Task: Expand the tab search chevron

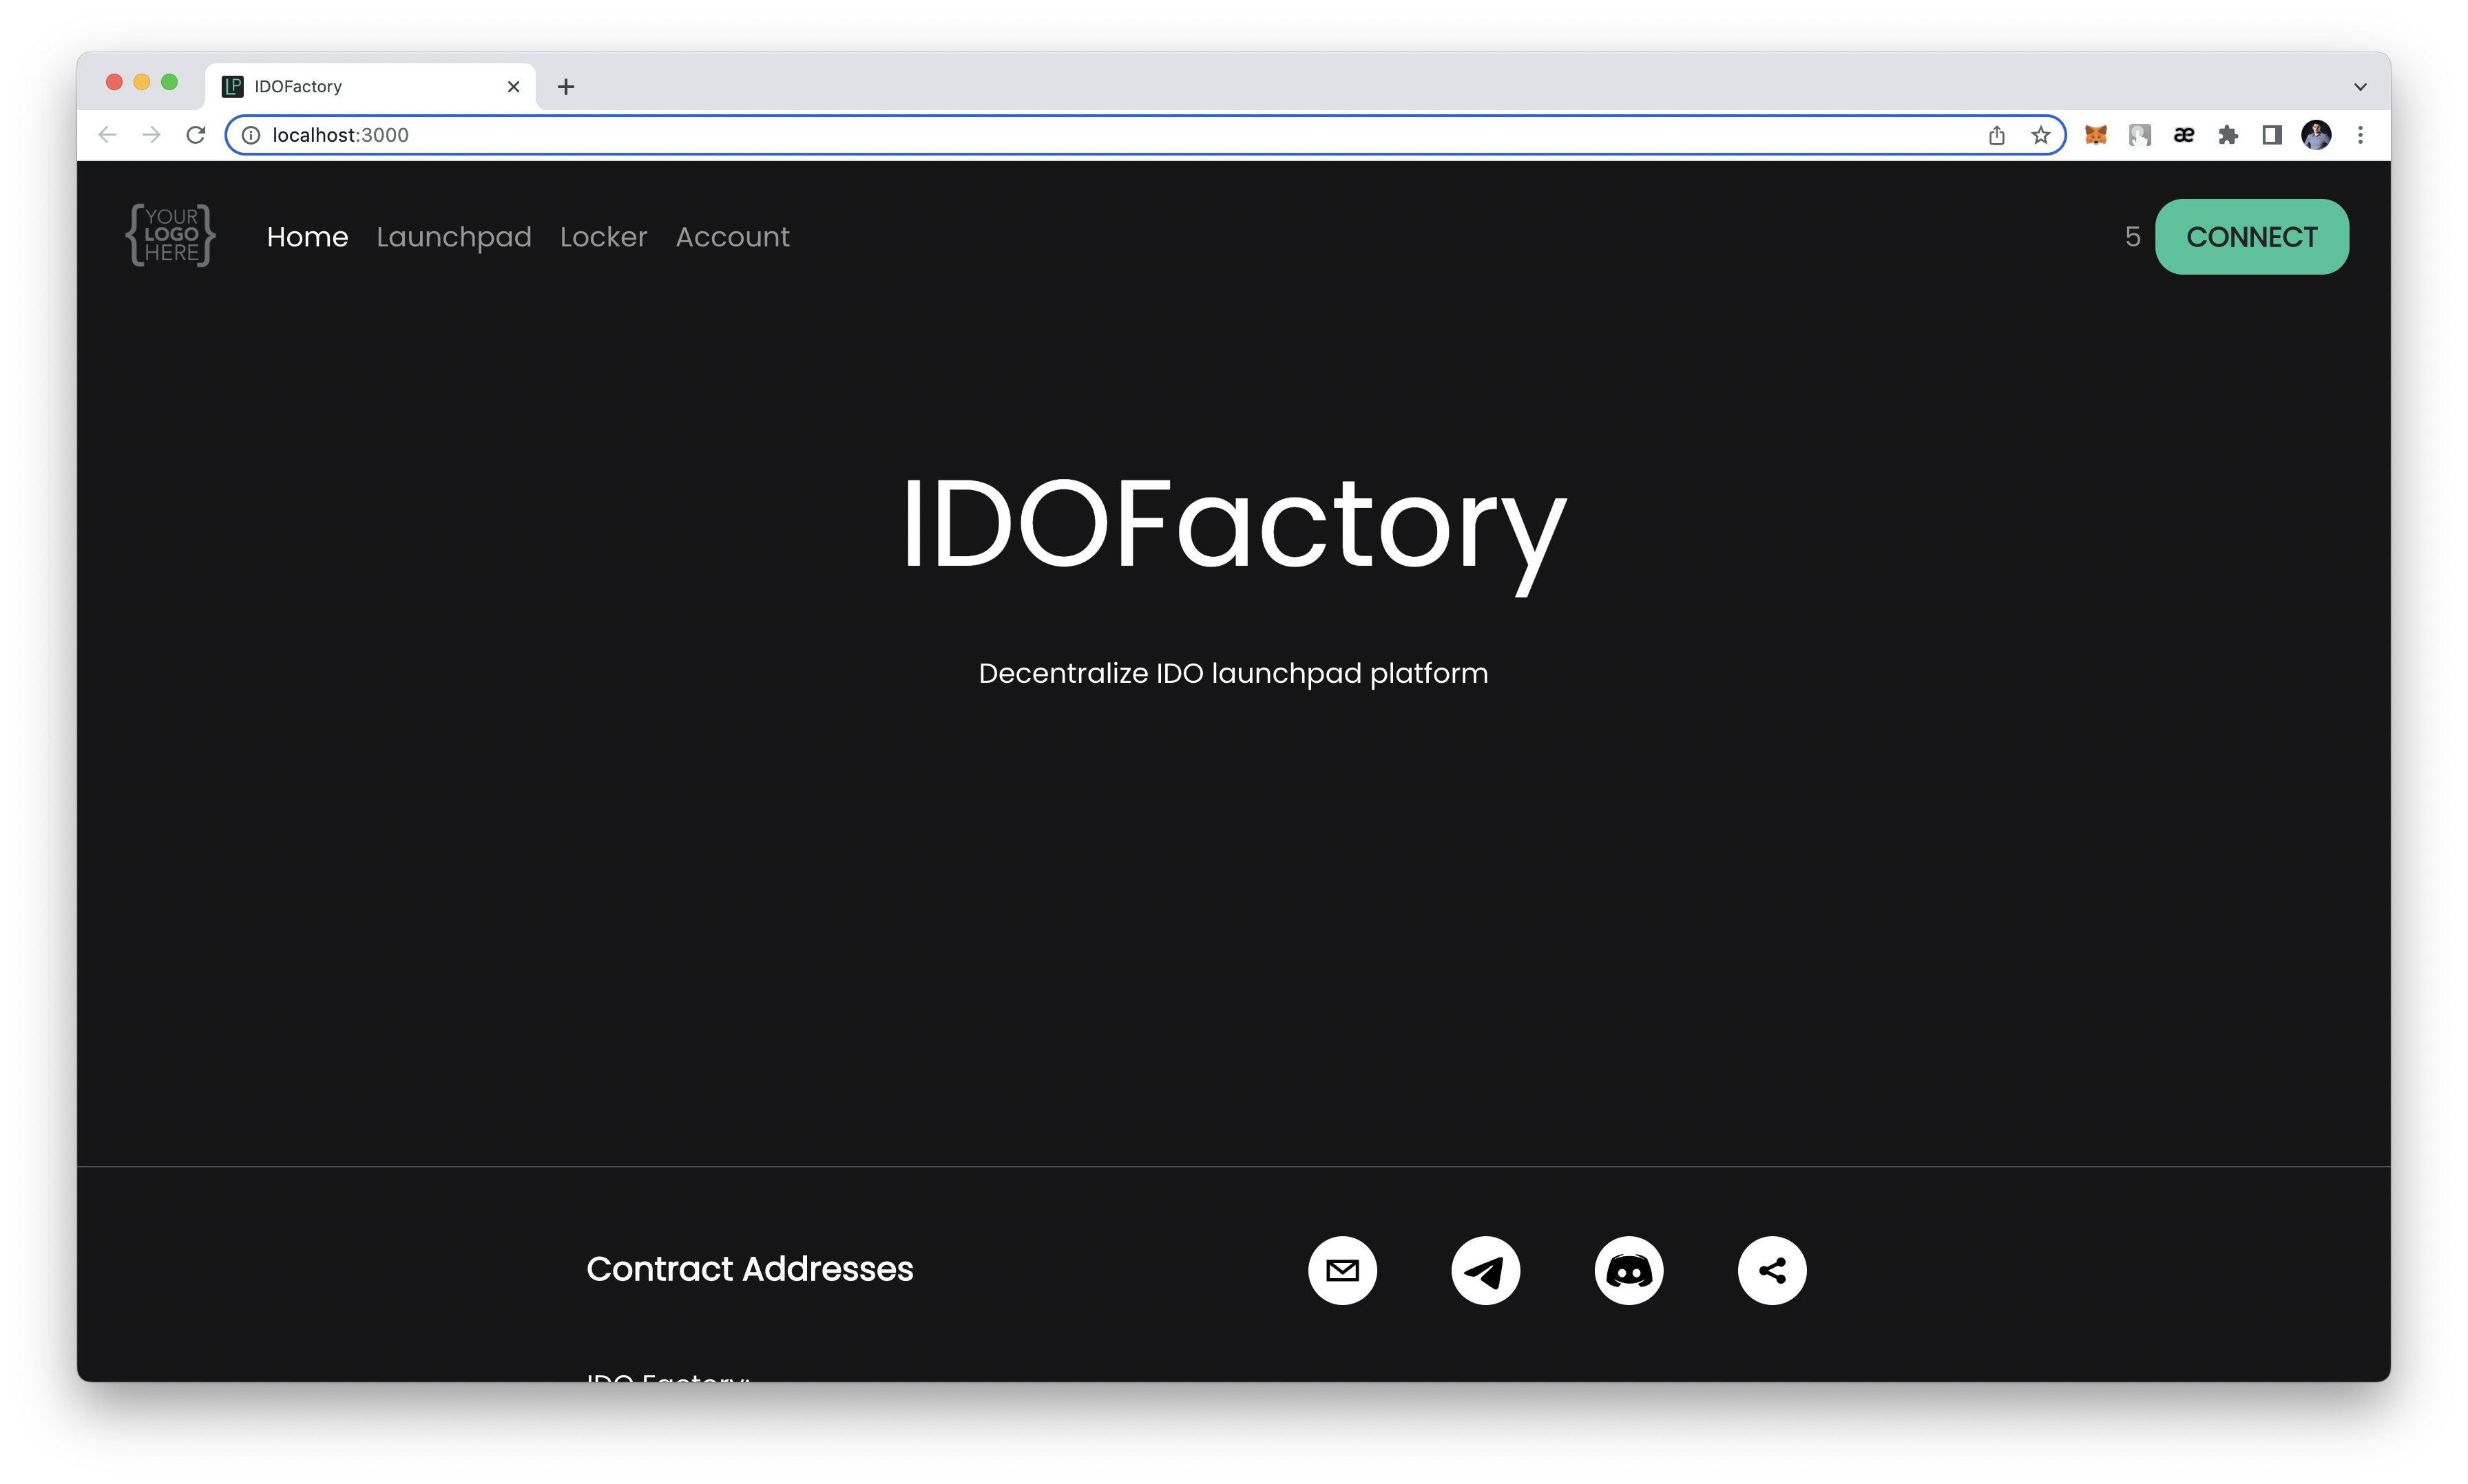Action: pos(2359,87)
